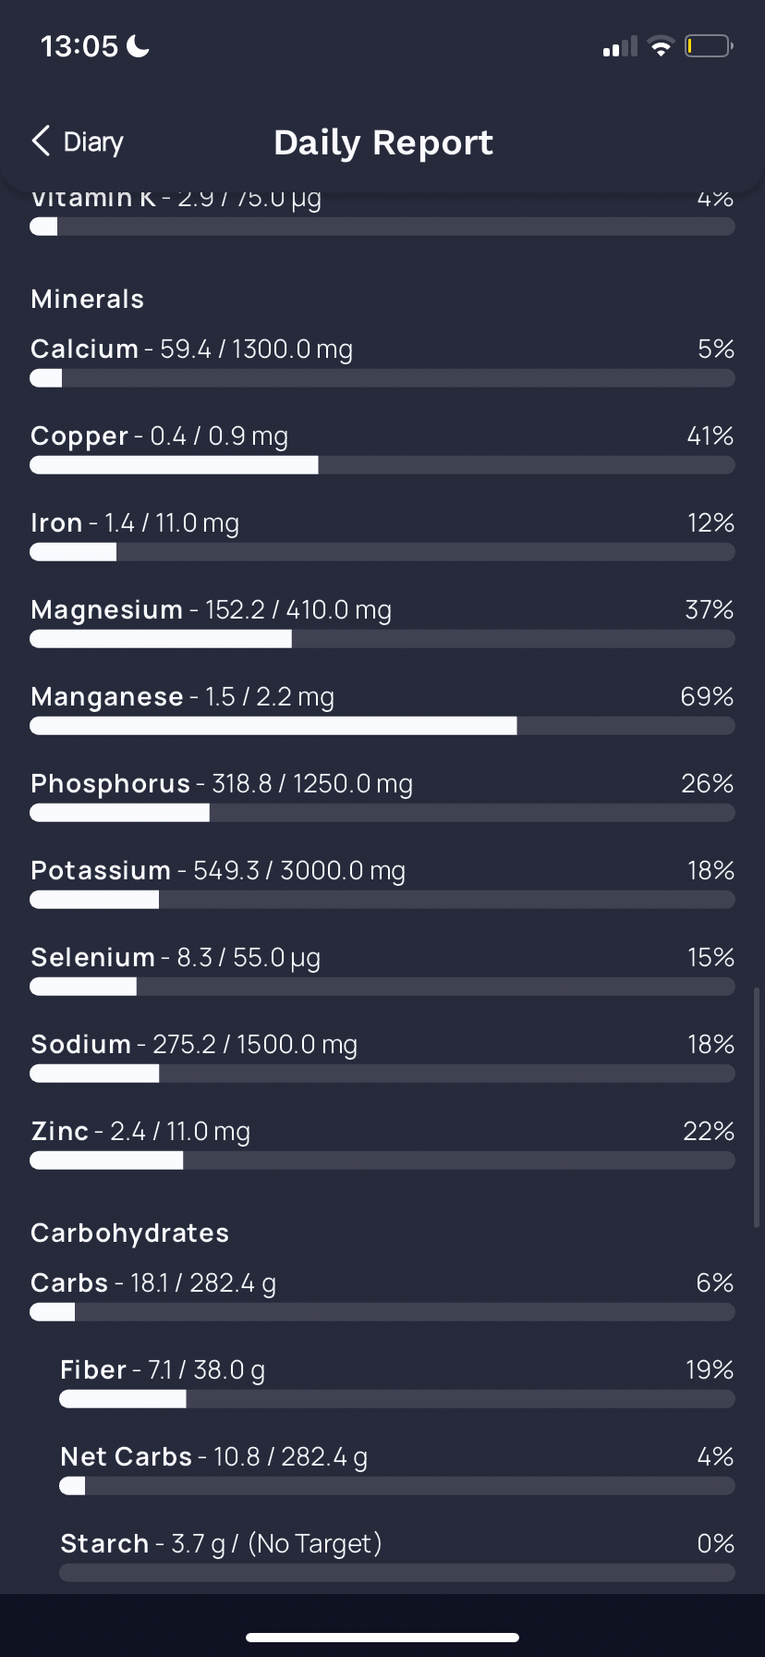Tap the cellular signal bars icon
Image resolution: width=765 pixels, height=1657 pixels.
[620, 46]
